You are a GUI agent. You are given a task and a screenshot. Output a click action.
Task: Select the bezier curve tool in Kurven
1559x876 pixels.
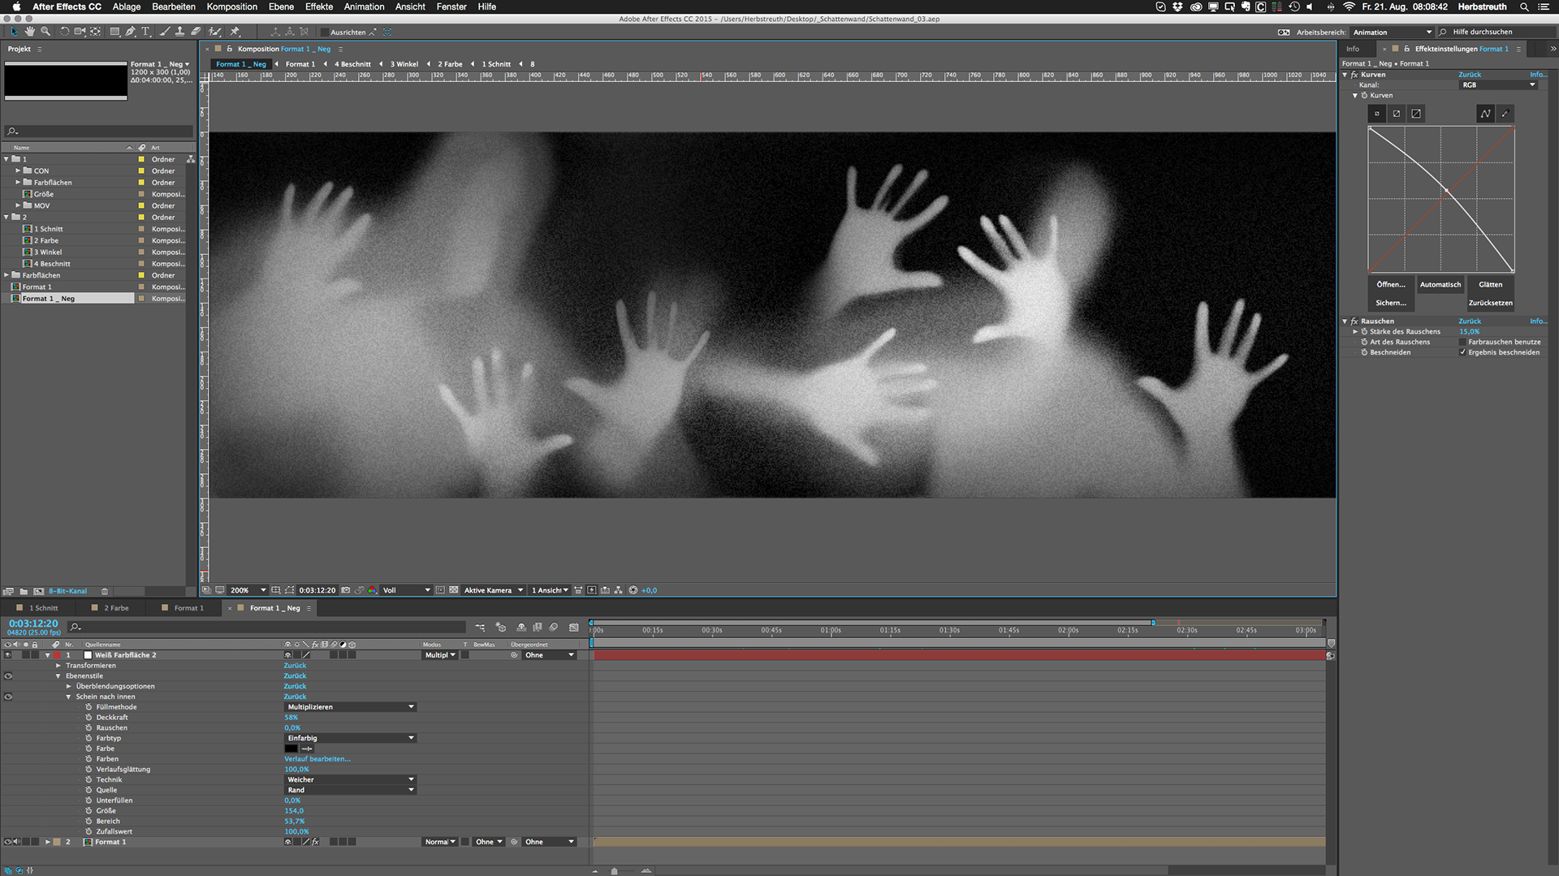1485,114
